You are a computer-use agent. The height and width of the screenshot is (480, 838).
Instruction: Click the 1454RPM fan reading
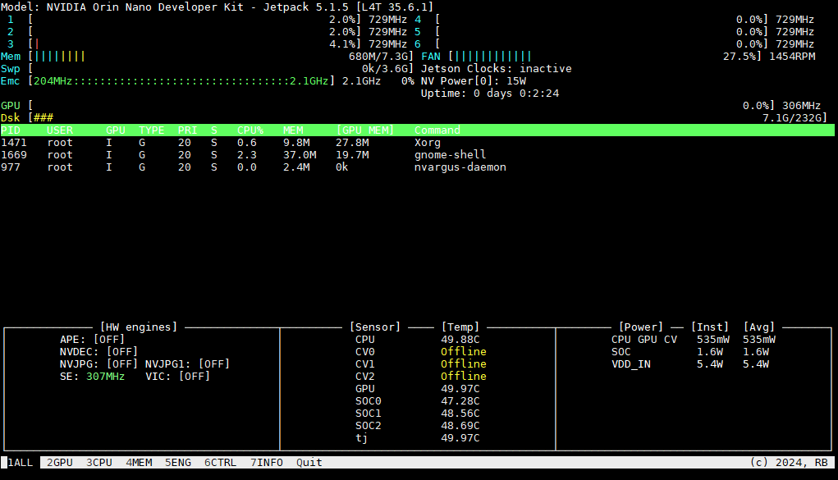792,56
